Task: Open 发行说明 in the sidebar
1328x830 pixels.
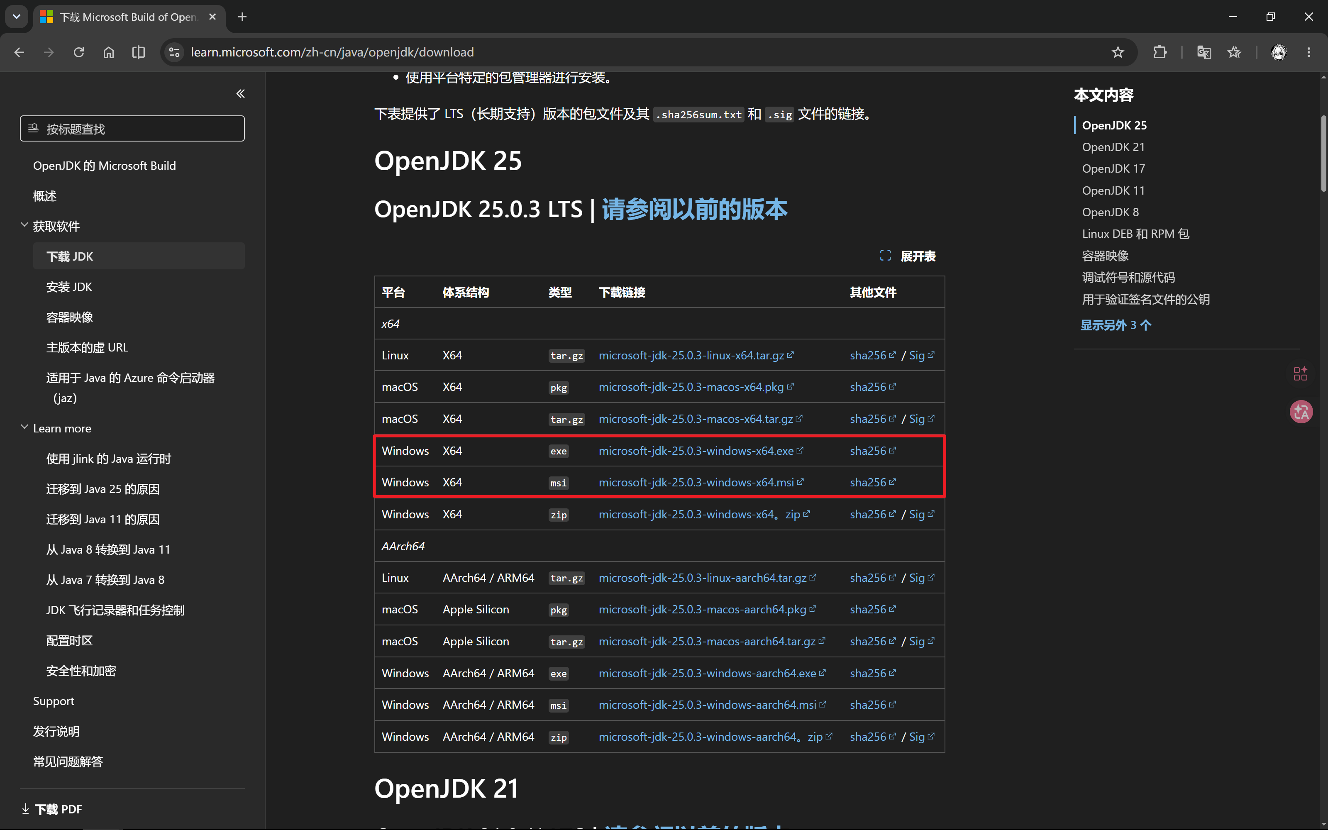Action: (56, 731)
